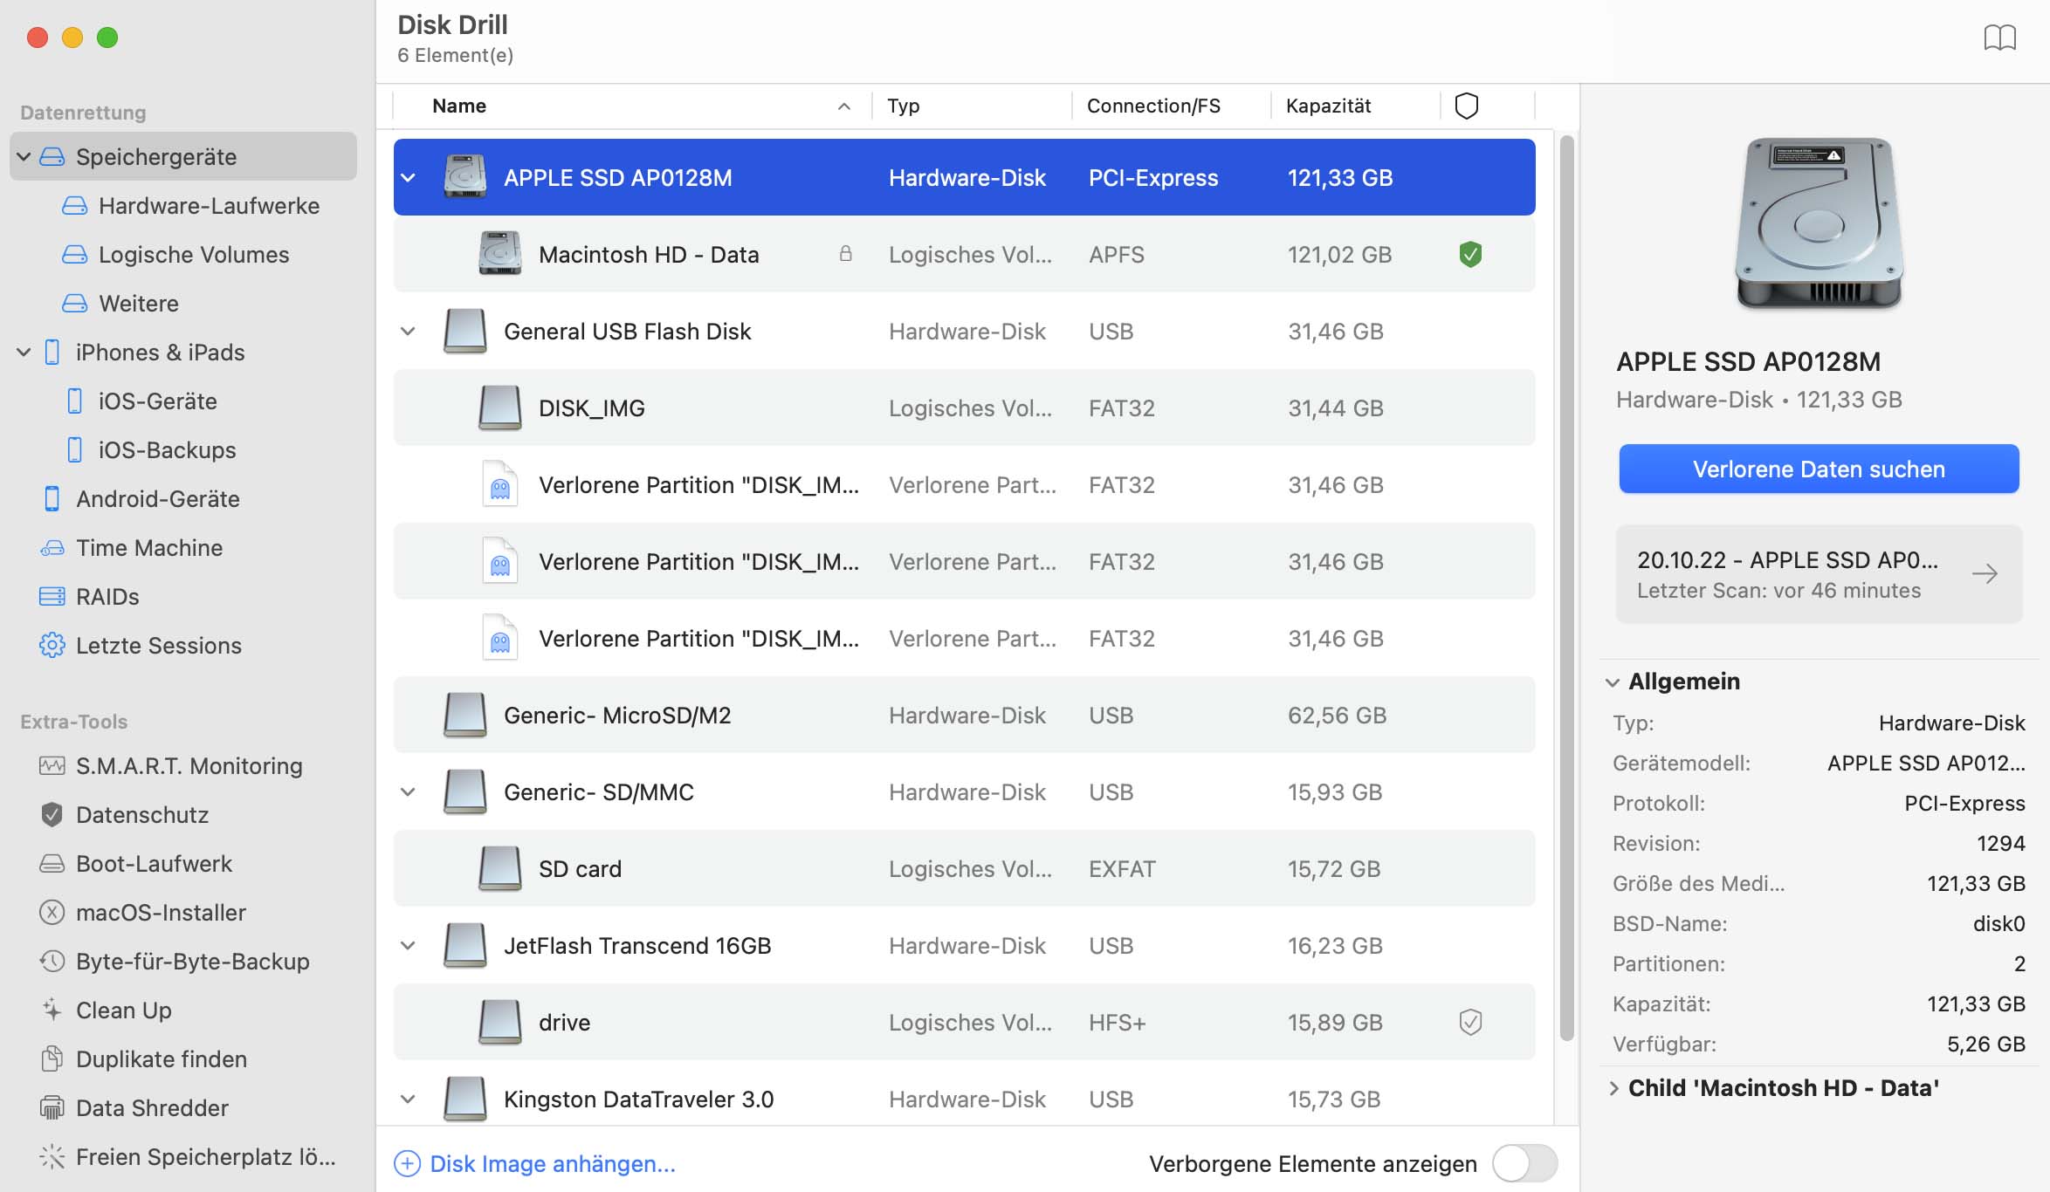Sort by Typ column header

[x=972, y=106]
